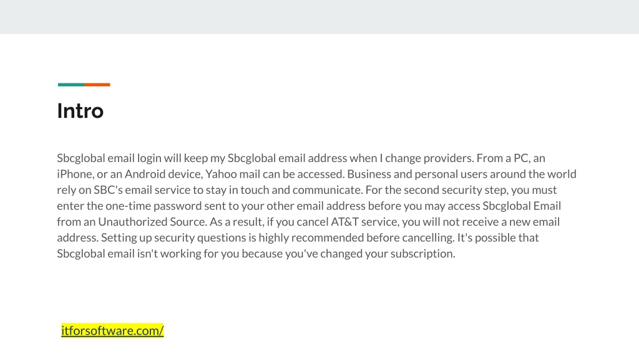This screenshot has width=639, height=359.
Task: Click the teal accent bar above Intro
Action: coord(71,85)
